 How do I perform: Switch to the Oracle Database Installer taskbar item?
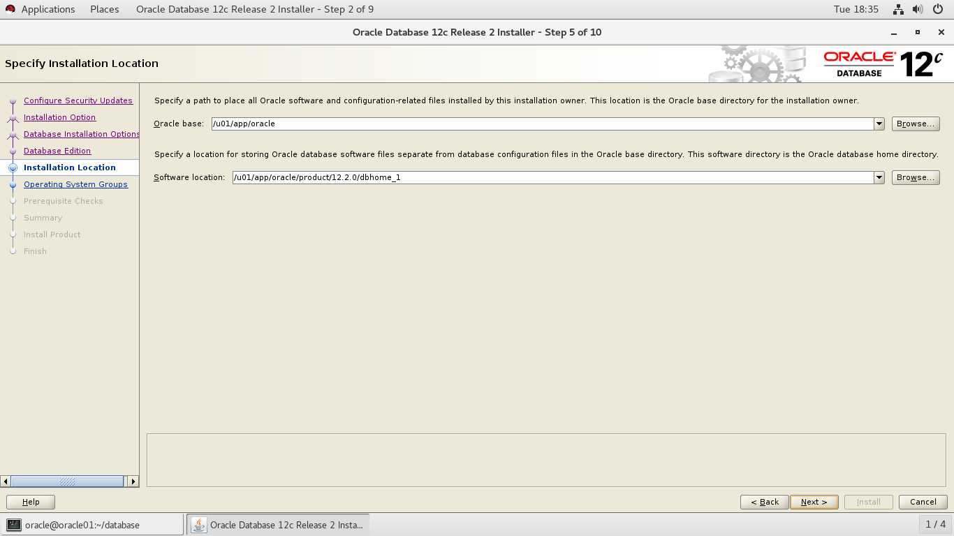point(277,525)
